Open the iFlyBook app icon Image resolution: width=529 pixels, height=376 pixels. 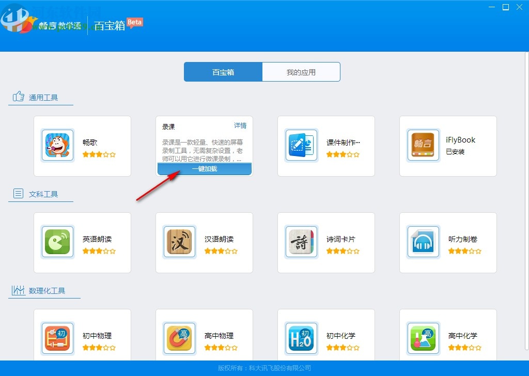[x=423, y=146]
